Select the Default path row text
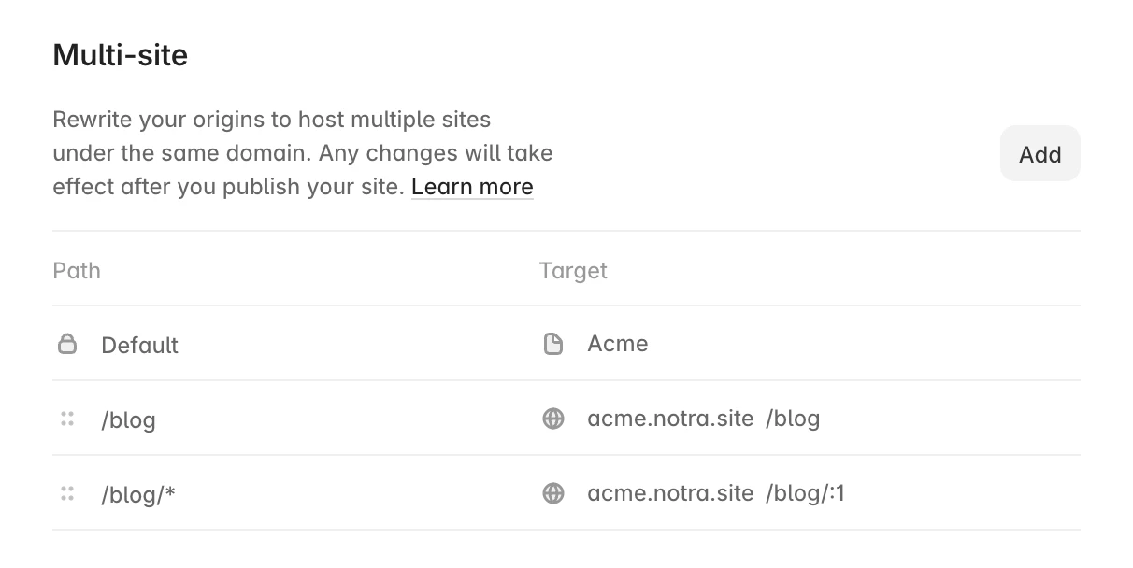 (139, 345)
